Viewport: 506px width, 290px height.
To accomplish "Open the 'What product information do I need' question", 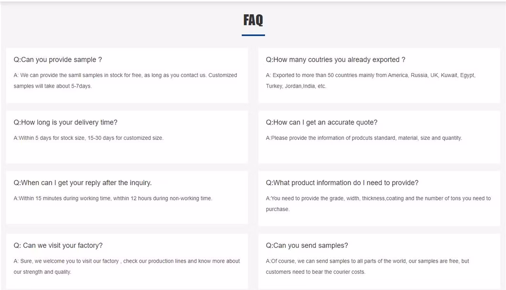I will coord(342,183).
